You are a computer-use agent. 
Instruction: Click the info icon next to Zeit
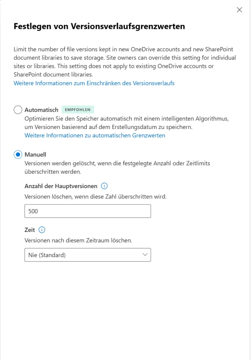tap(42, 230)
